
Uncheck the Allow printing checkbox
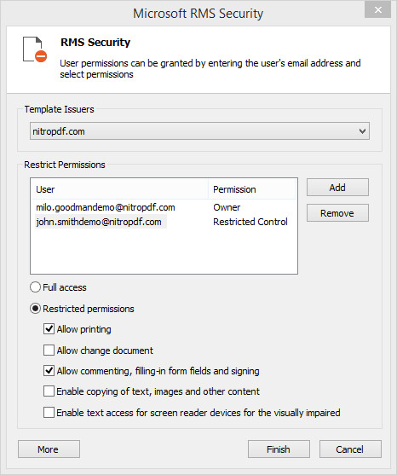[49, 329]
